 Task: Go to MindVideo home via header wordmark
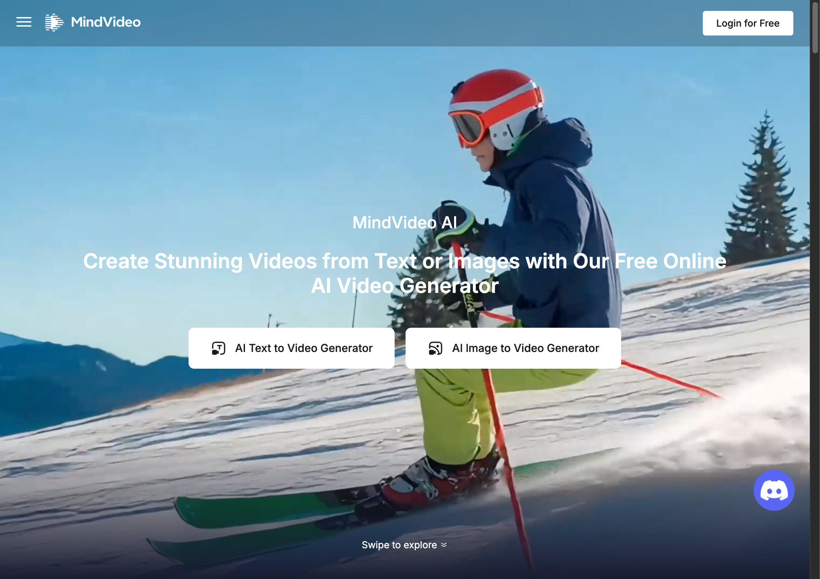point(105,23)
